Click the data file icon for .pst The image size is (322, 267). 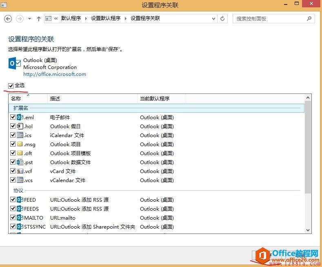click(x=20, y=162)
